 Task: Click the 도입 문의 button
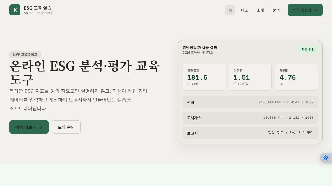(66, 127)
